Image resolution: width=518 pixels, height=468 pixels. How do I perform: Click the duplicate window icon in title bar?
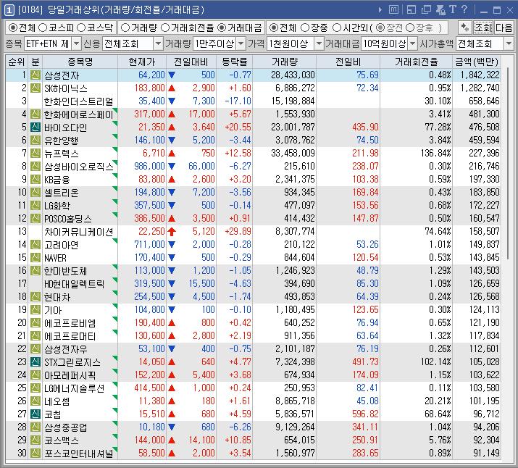click(426, 10)
